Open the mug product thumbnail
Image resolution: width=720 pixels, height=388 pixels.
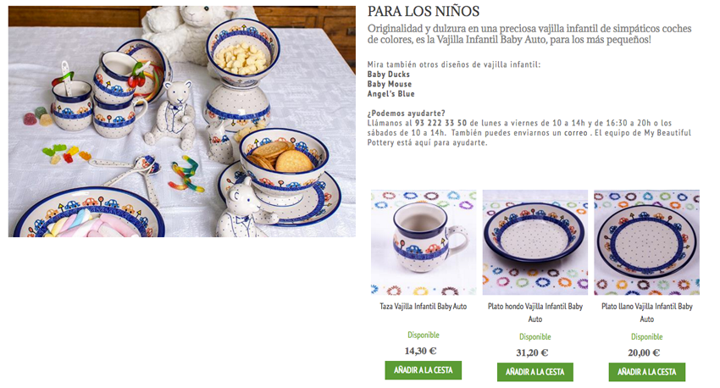(424, 242)
